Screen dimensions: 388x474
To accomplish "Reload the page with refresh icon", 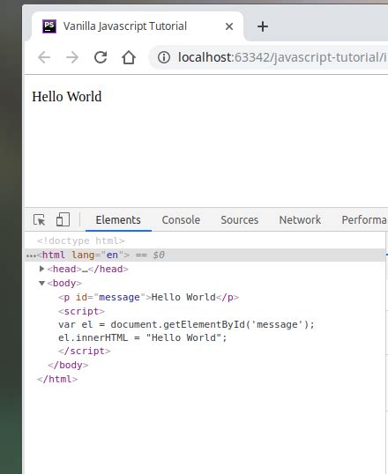I will (101, 57).
